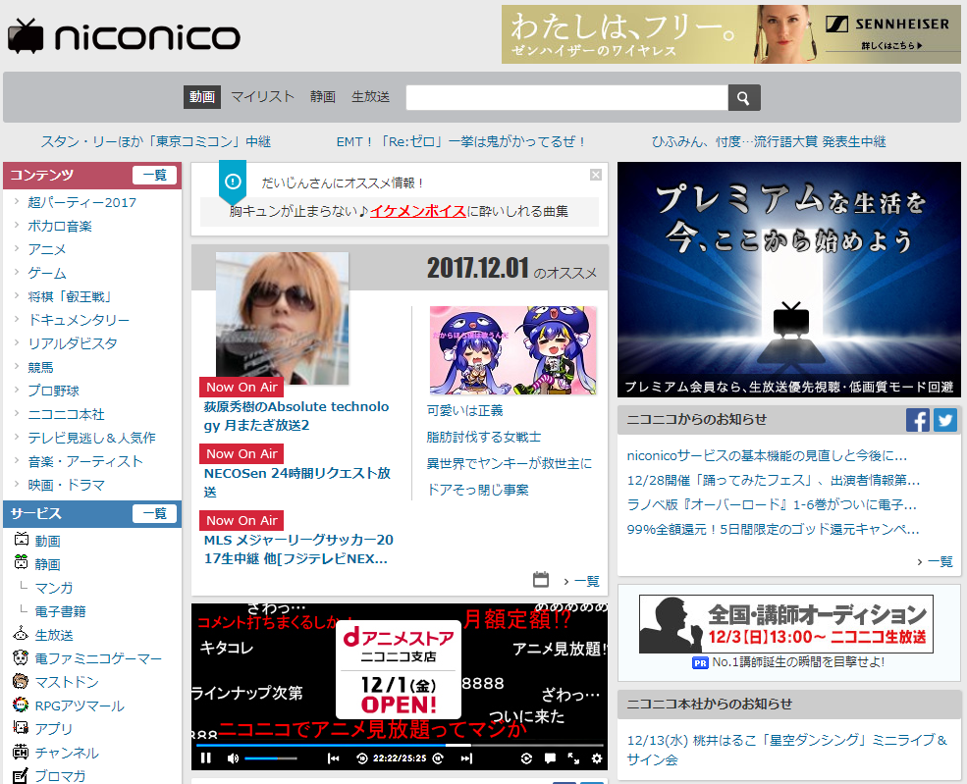Image resolution: width=967 pixels, height=784 pixels.
Task: Open スタン・リー 東京コミコン headline
Action: [x=156, y=141]
